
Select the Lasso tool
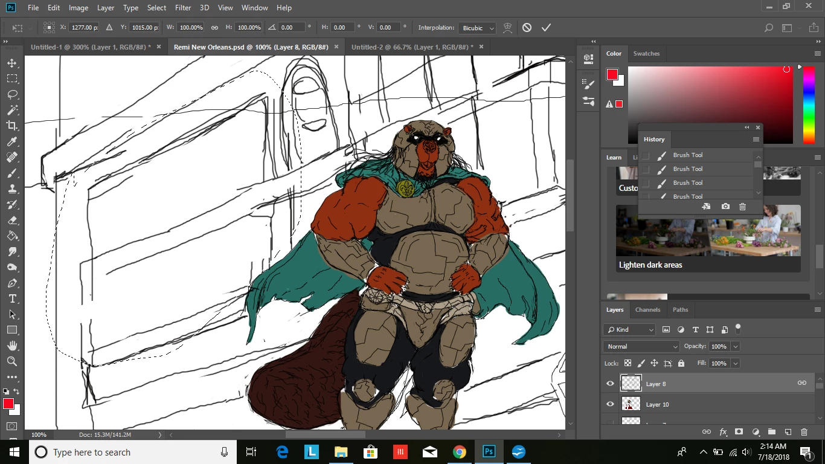point(12,94)
